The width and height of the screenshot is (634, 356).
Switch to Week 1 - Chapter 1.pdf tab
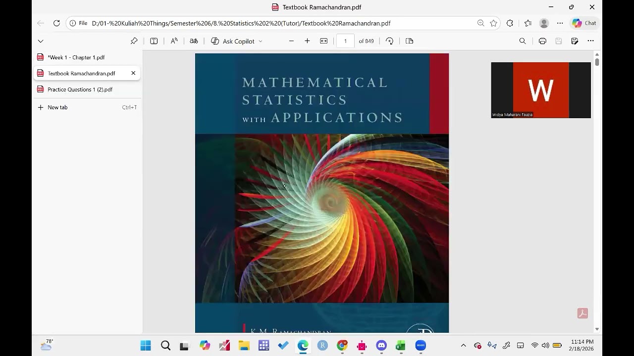(88, 57)
